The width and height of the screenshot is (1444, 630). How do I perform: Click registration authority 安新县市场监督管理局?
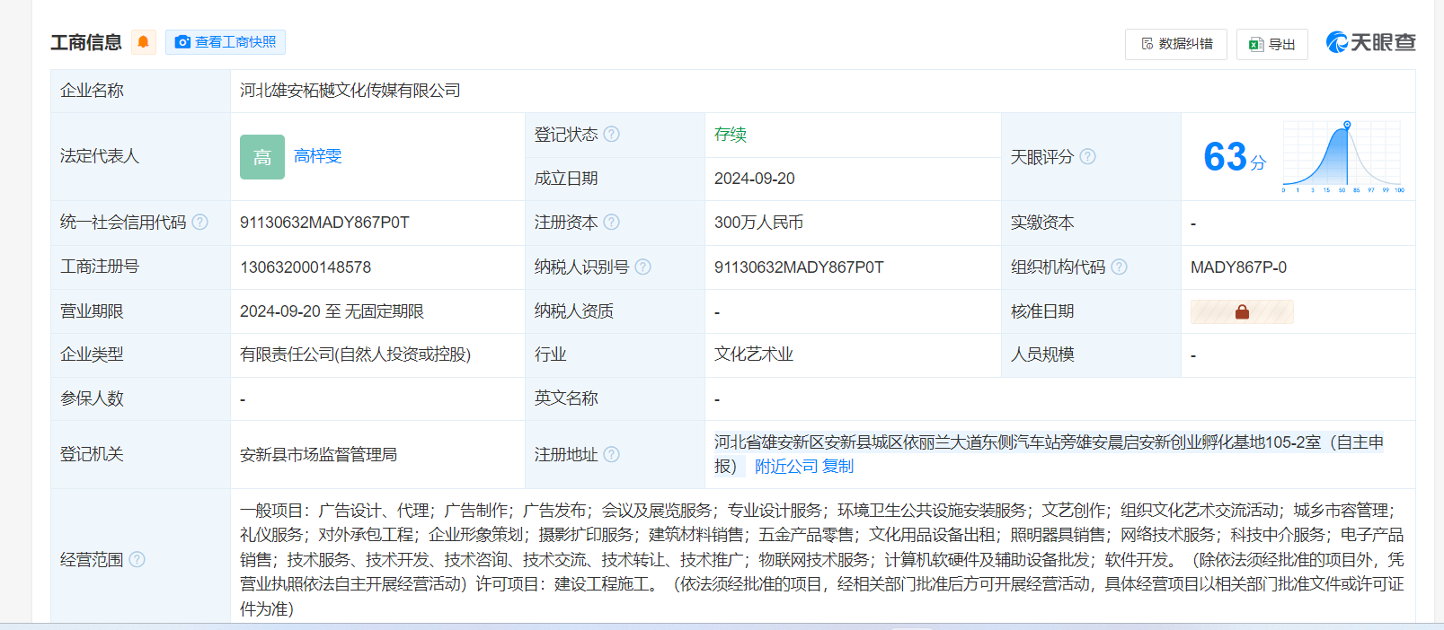pyautogui.click(x=318, y=455)
